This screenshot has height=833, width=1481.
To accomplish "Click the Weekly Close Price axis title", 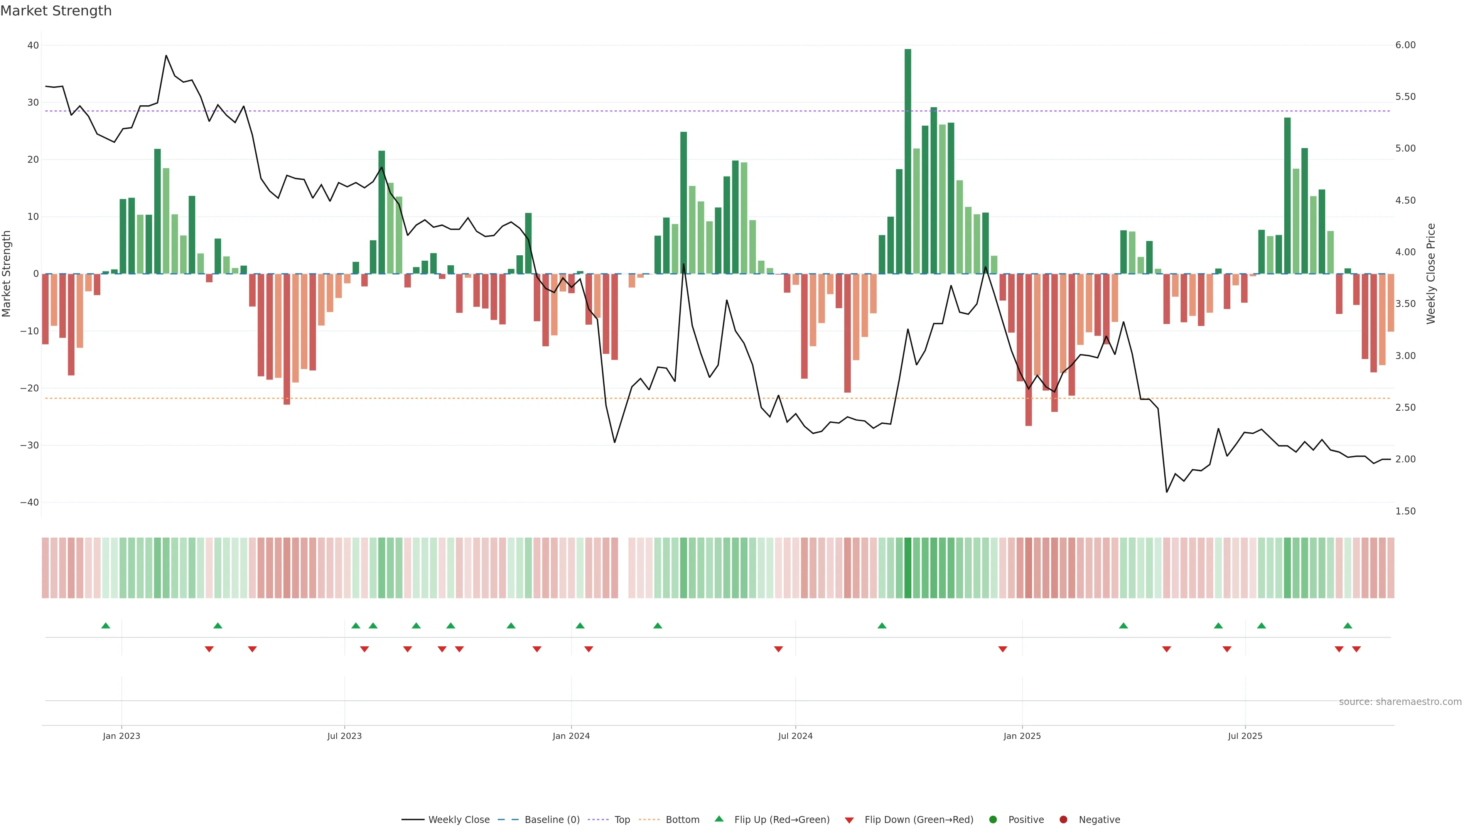I will pyautogui.click(x=1431, y=274).
